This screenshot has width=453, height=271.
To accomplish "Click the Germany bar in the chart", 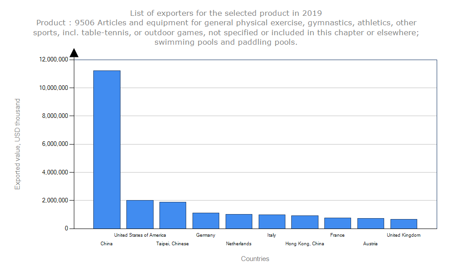I will [206, 220].
